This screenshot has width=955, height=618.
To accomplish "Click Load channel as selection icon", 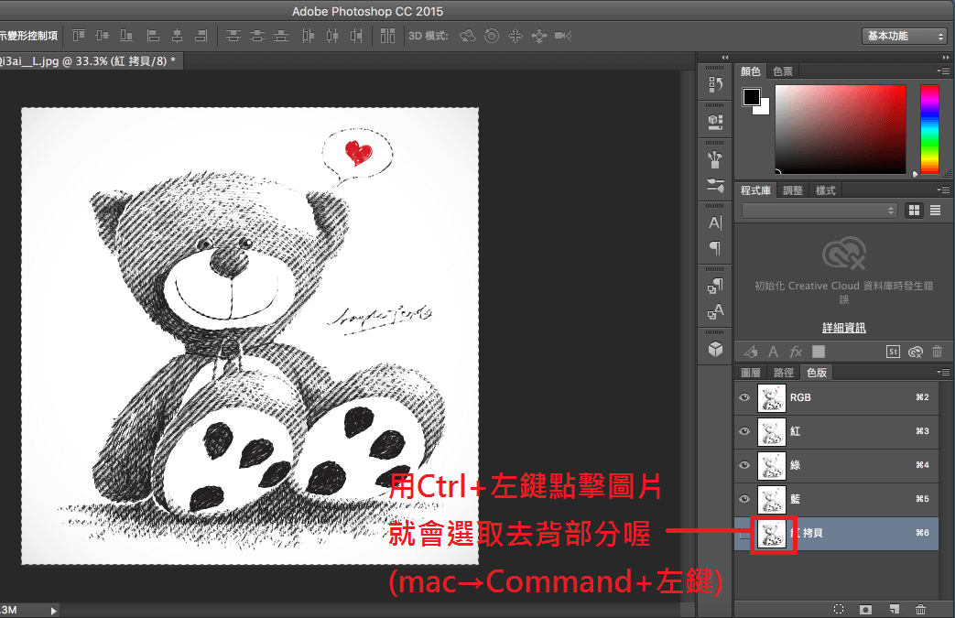I will click(839, 608).
